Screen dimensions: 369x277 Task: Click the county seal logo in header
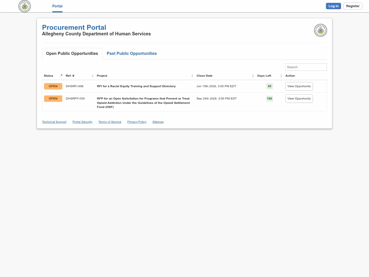pos(25,6)
